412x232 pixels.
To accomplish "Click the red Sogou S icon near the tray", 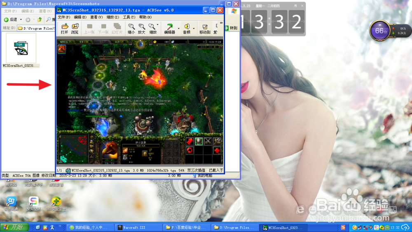I will pyautogui.click(x=343, y=227).
